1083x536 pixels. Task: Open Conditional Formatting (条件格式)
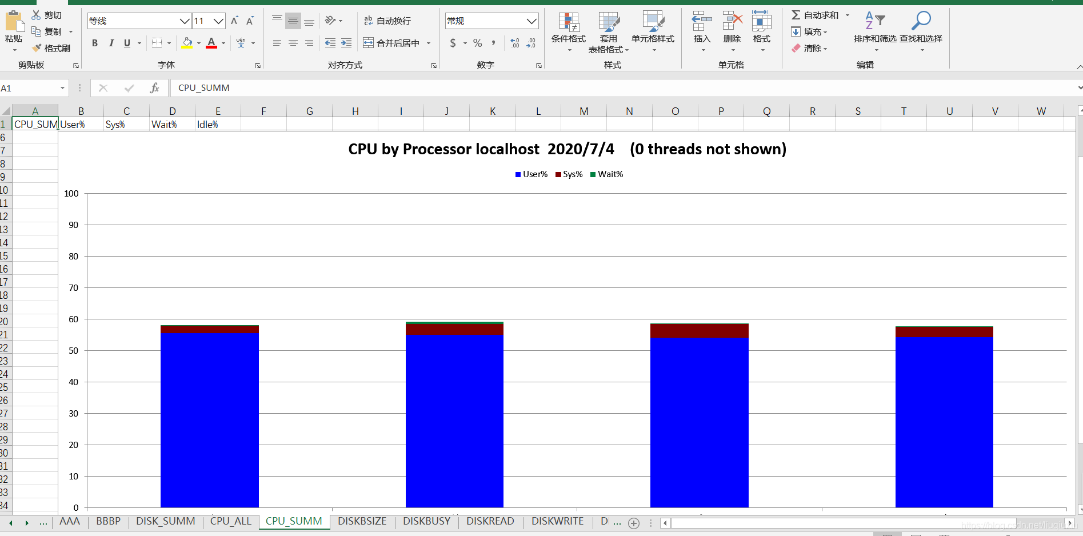point(569,31)
